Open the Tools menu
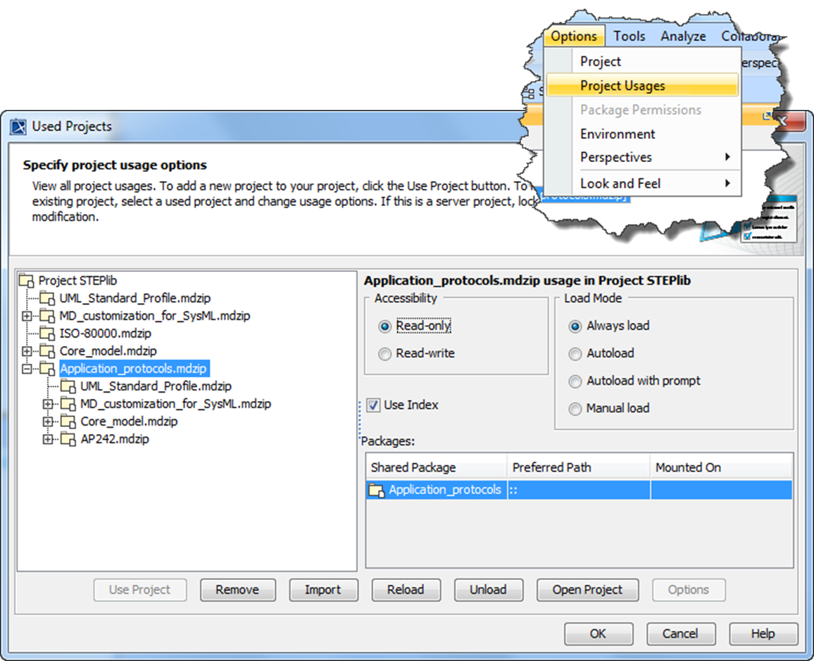Image resolution: width=814 pixels, height=661 pixels. click(x=629, y=37)
